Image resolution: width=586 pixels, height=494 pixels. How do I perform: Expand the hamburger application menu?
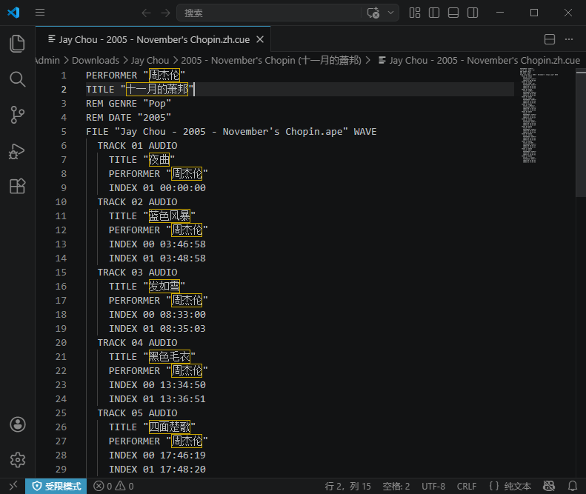click(40, 13)
